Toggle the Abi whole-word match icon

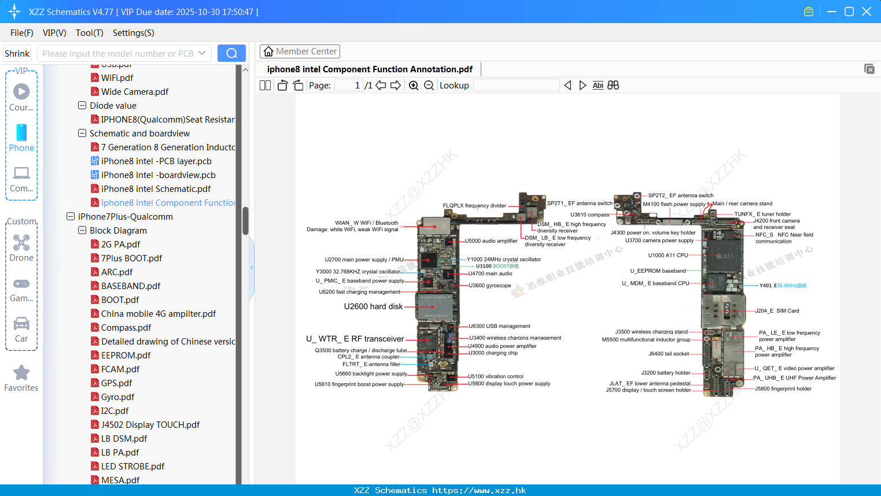598,86
